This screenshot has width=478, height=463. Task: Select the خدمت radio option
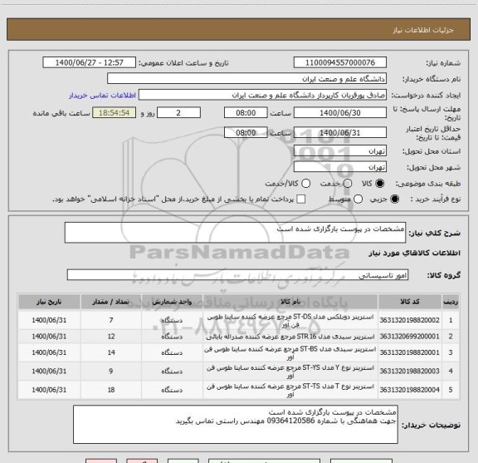click(x=347, y=184)
